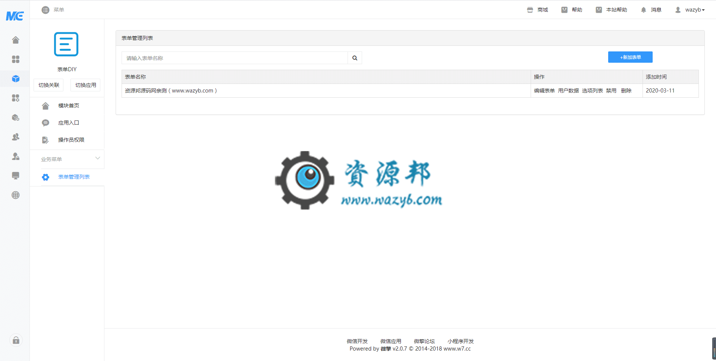Open the apps-with-gear icon in left rail
This screenshot has width=716, height=361.
[x=16, y=98]
